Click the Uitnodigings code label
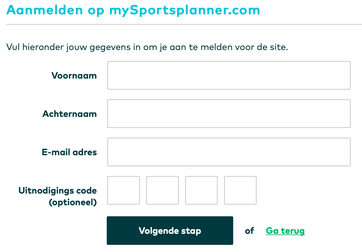362x252 pixels. pyautogui.click(x=57, y=190)
